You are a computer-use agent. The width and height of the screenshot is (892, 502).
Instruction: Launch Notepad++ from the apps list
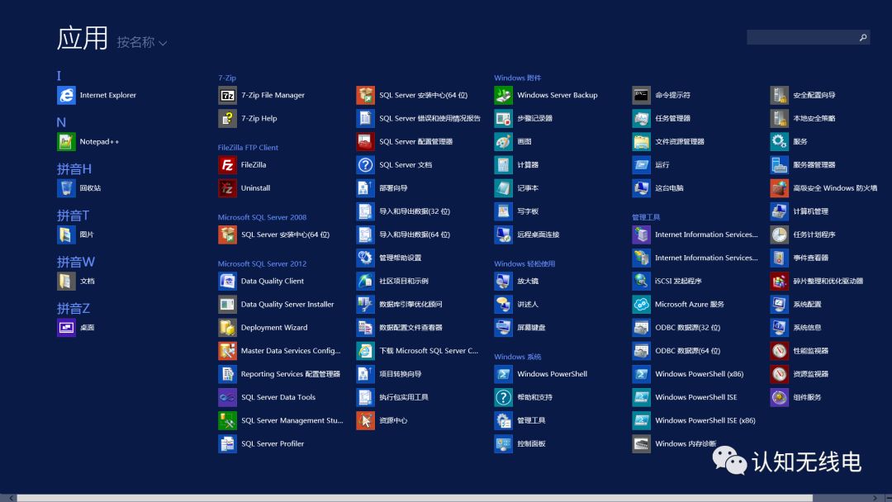tap(66, 141)
